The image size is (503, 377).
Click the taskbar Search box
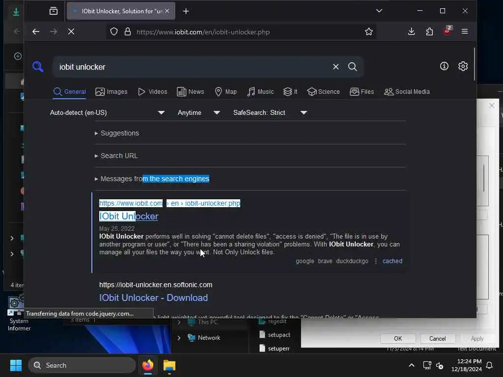(82, 365)
